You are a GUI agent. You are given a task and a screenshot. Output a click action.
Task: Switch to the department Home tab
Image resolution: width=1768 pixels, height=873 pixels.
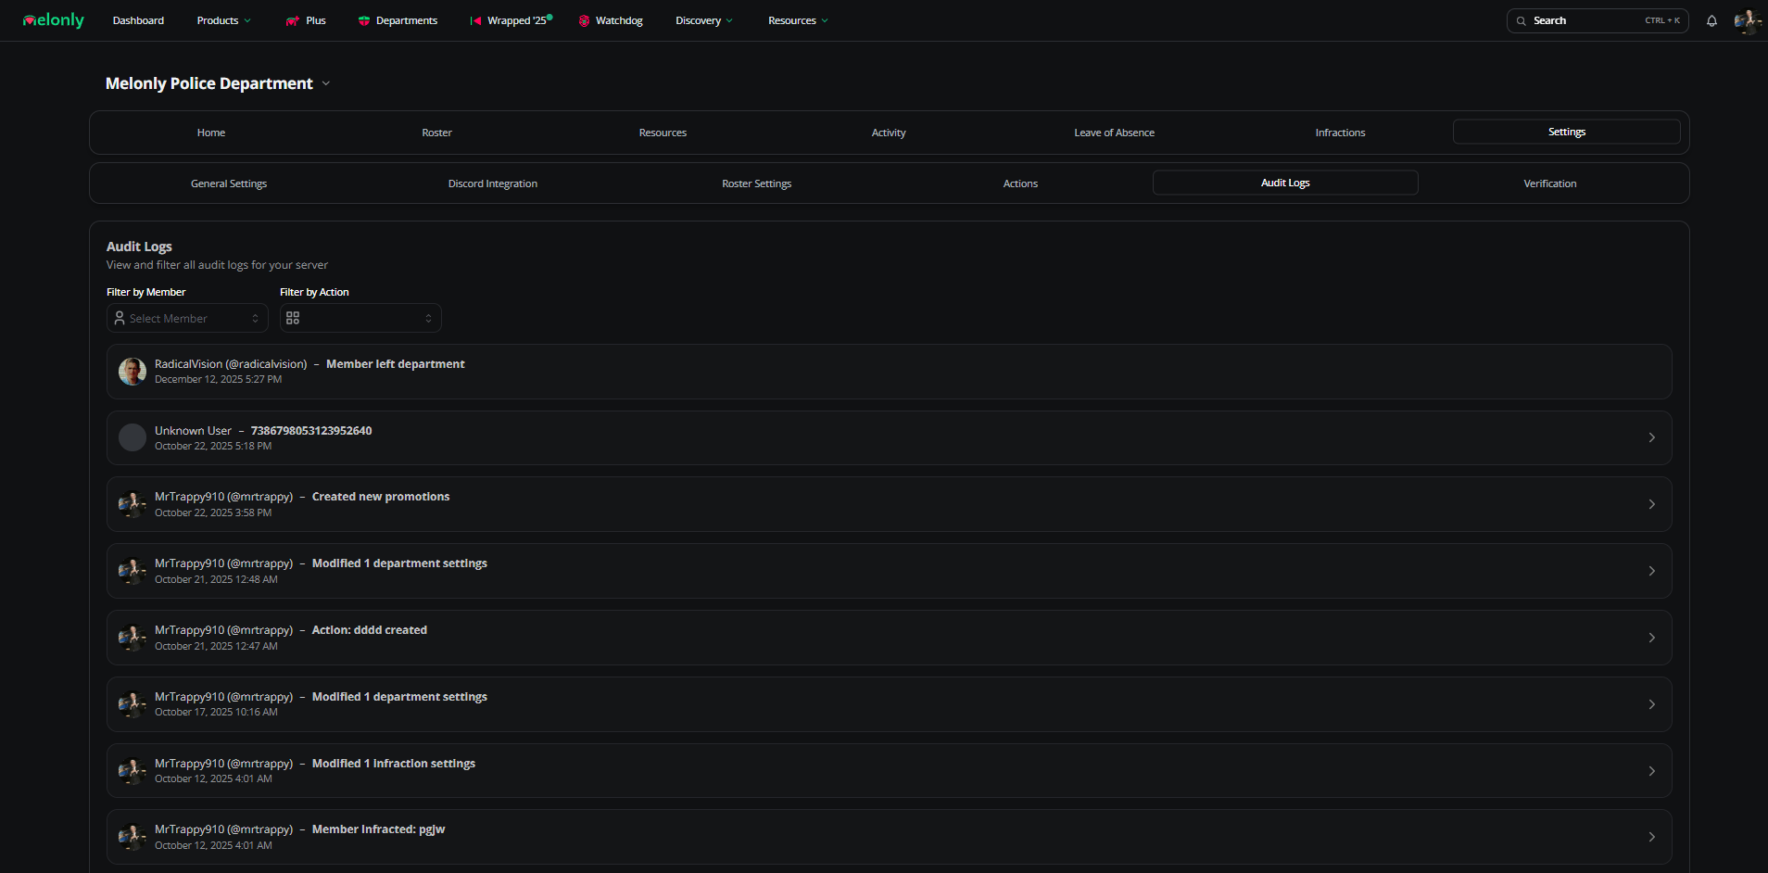[211, 133]
